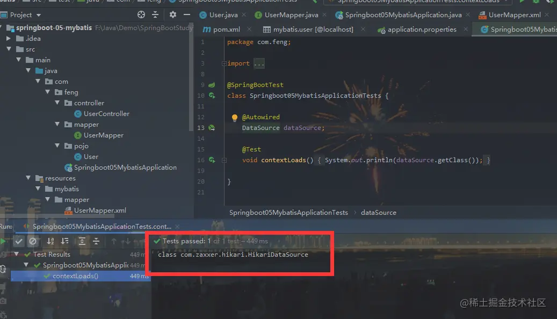Toggle sort tests alphabetically
The width and height of the screenshot is (557, 319).
[50, 241]
